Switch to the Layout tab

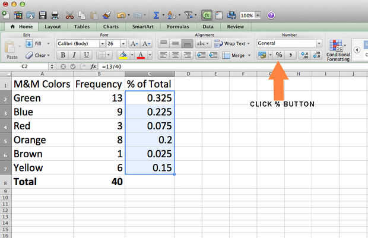pyautogui.click(x=53, y=27)
